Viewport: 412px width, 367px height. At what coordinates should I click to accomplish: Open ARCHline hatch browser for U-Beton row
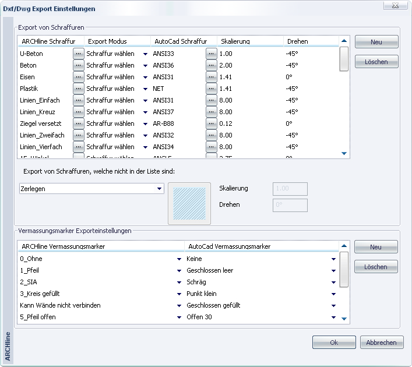(x=78, y=54)
